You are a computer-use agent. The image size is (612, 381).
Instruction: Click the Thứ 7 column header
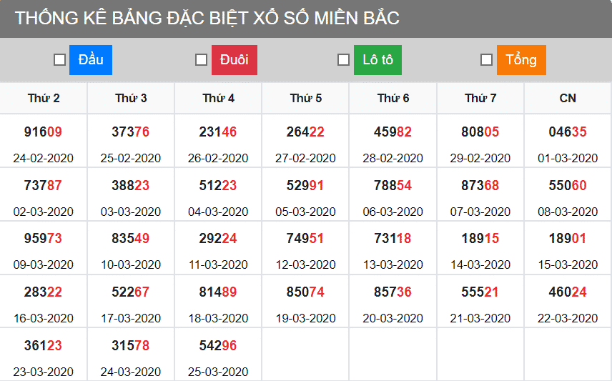(480, 98)
